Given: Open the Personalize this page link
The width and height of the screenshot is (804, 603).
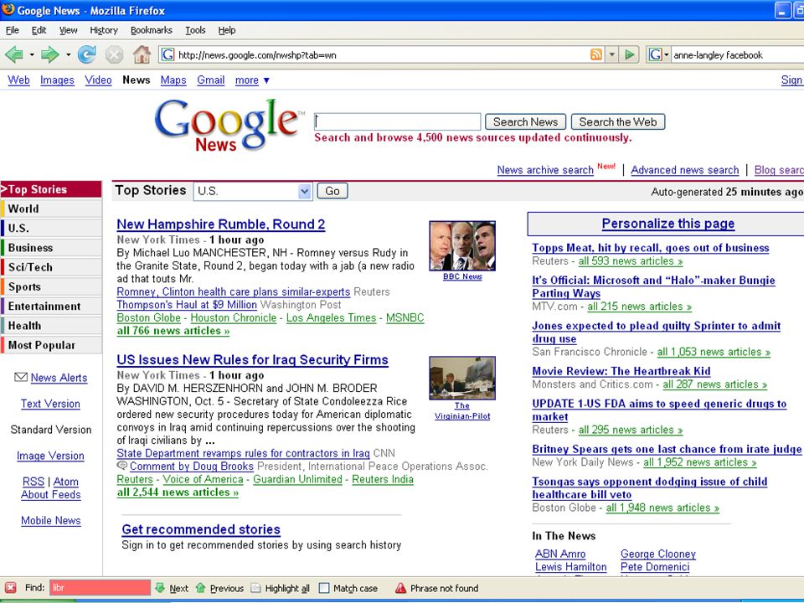Looking at the screenshot, I should click(x=667, y=224).
